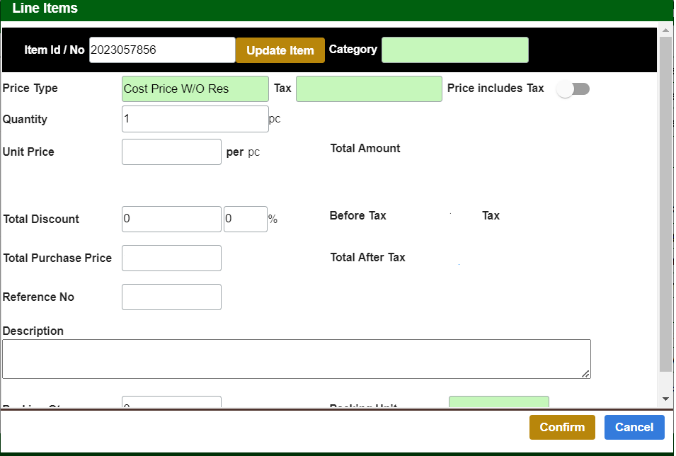Click the vertical scrollbar thumb
676x456 pixels.
[x=665, y=205]
